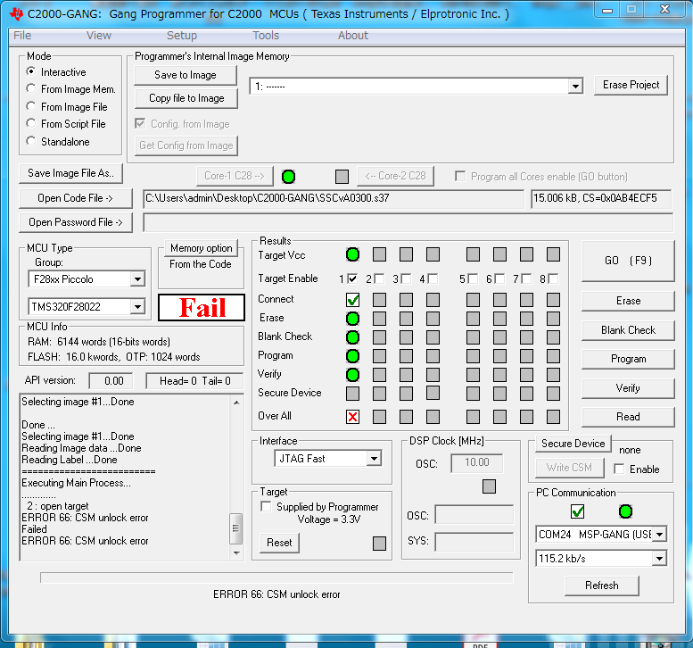Open the About menu
Screen dimensions: 693x648
point(352,36)
